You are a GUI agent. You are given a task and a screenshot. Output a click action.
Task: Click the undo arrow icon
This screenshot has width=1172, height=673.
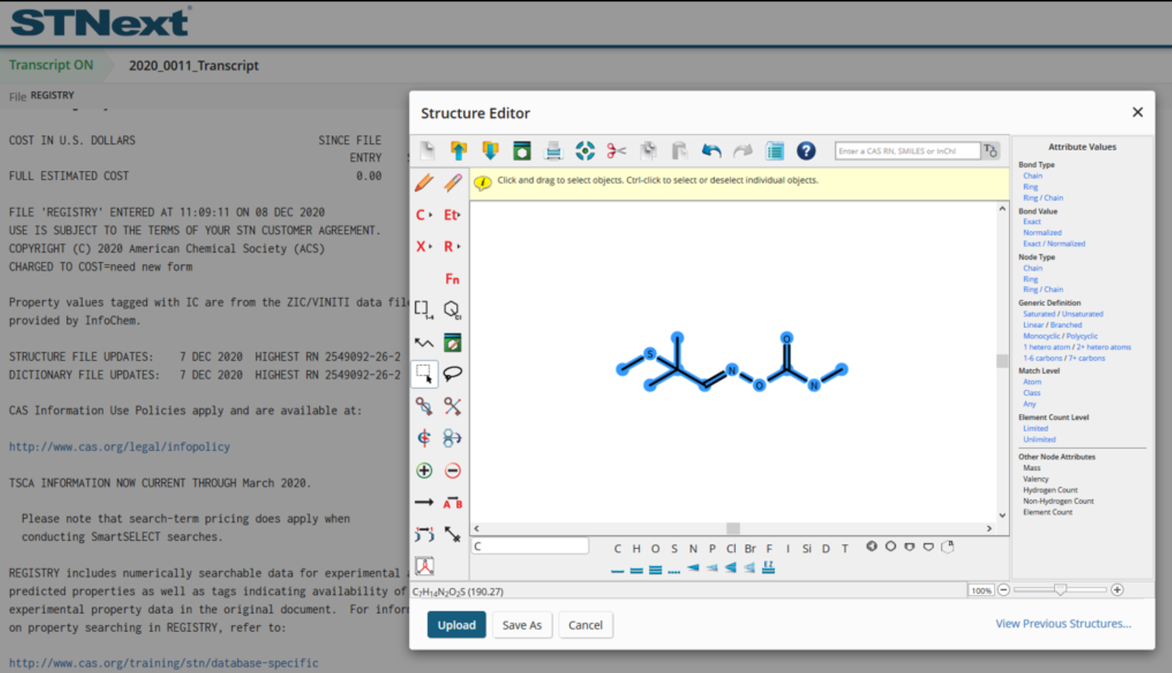(711, 151)
